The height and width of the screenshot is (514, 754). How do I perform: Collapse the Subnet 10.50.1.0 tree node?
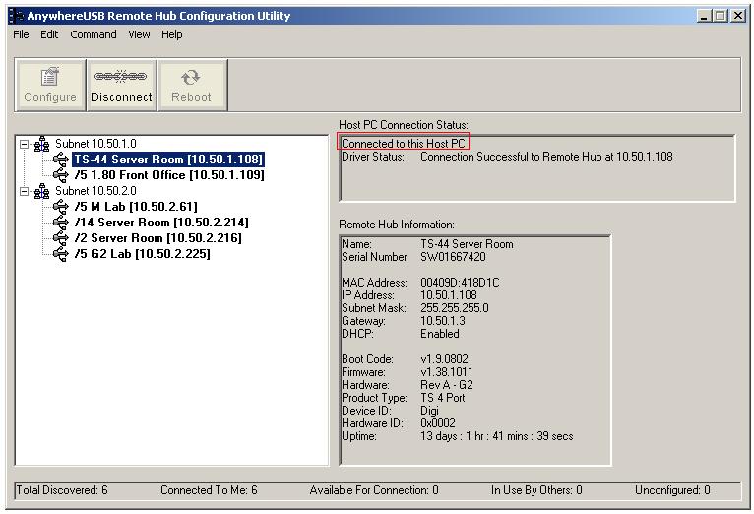pos(25,144)
